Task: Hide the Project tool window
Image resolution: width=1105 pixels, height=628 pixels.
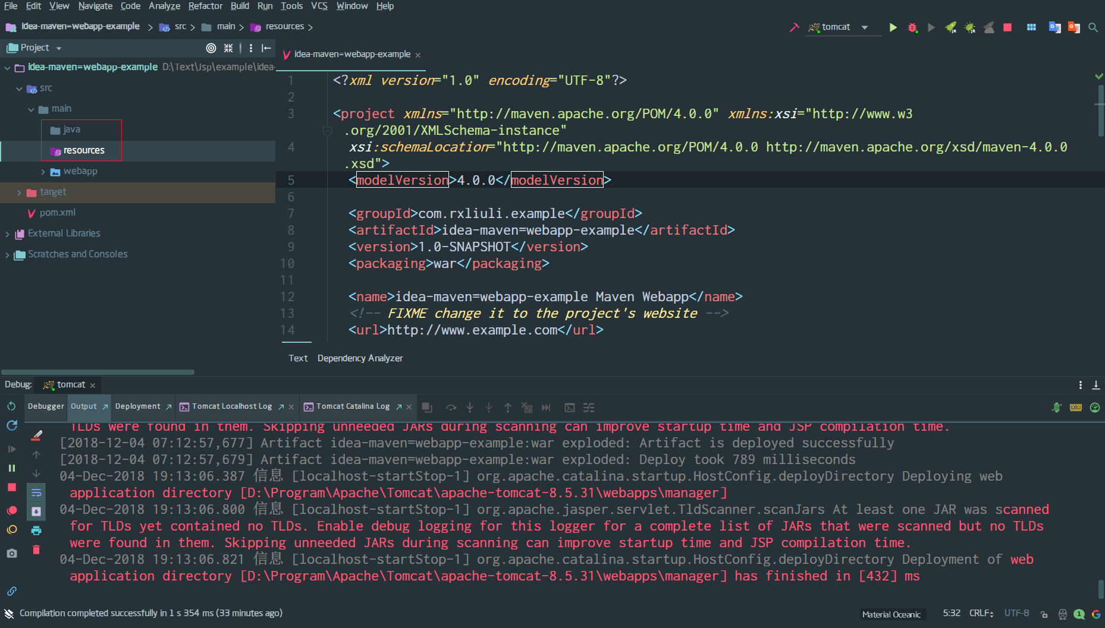Action: pyautogui.click(x=266, y=48)
